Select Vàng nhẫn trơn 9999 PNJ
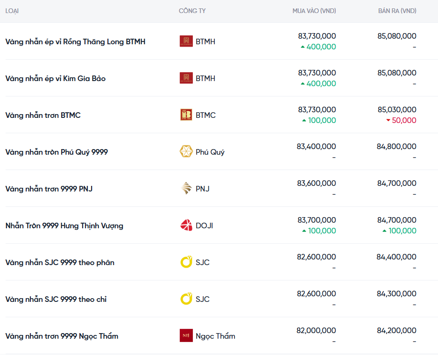 tap(49, 189)
